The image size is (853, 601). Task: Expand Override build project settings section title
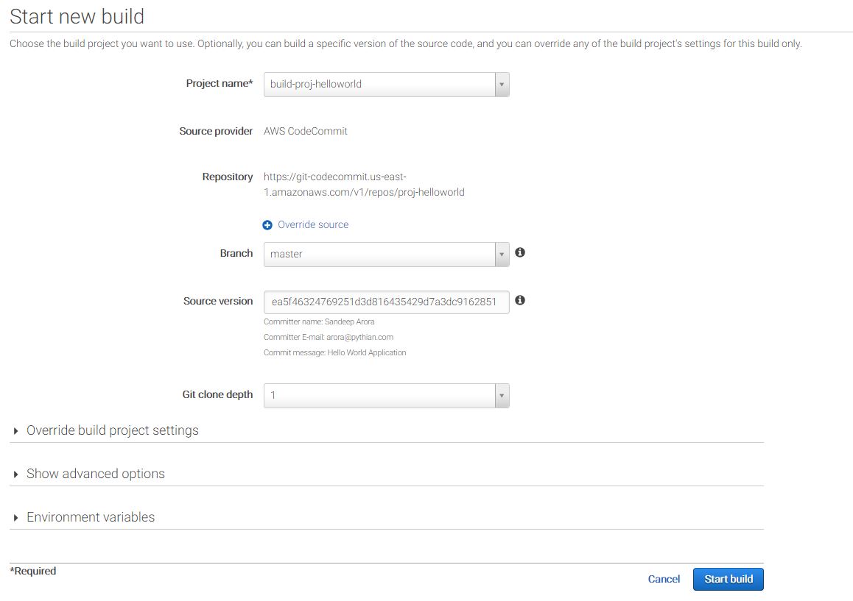[x=113, y=430]
